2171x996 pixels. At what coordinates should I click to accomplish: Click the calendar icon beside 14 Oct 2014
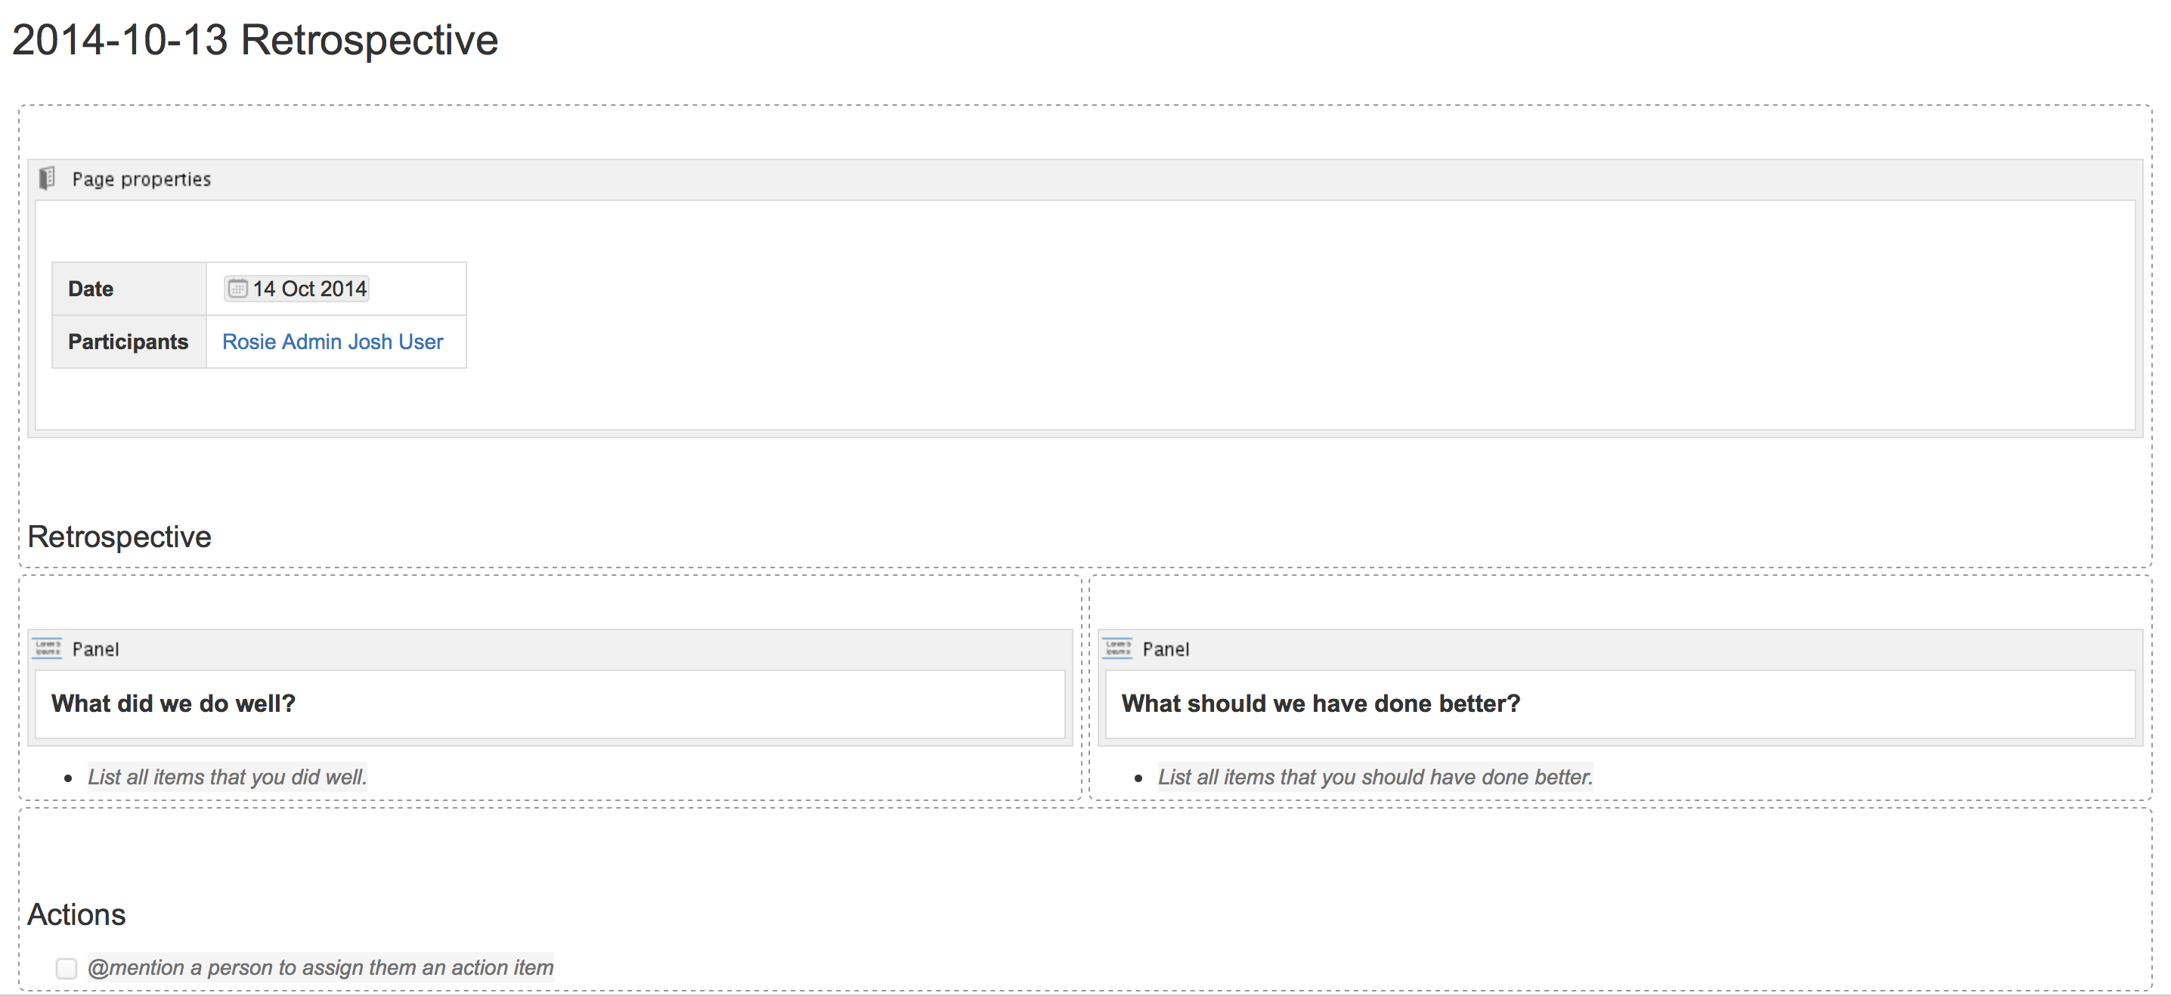[x=237, y=289]
